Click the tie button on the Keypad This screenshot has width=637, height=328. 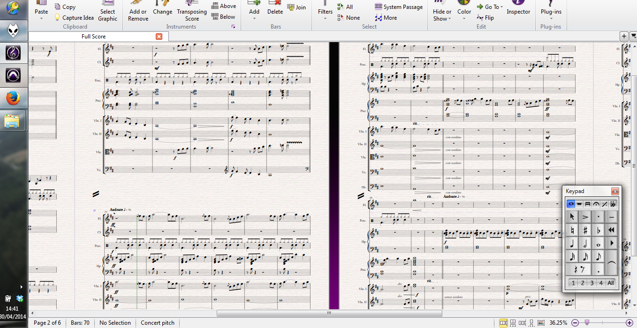click(x=611, y=264)
